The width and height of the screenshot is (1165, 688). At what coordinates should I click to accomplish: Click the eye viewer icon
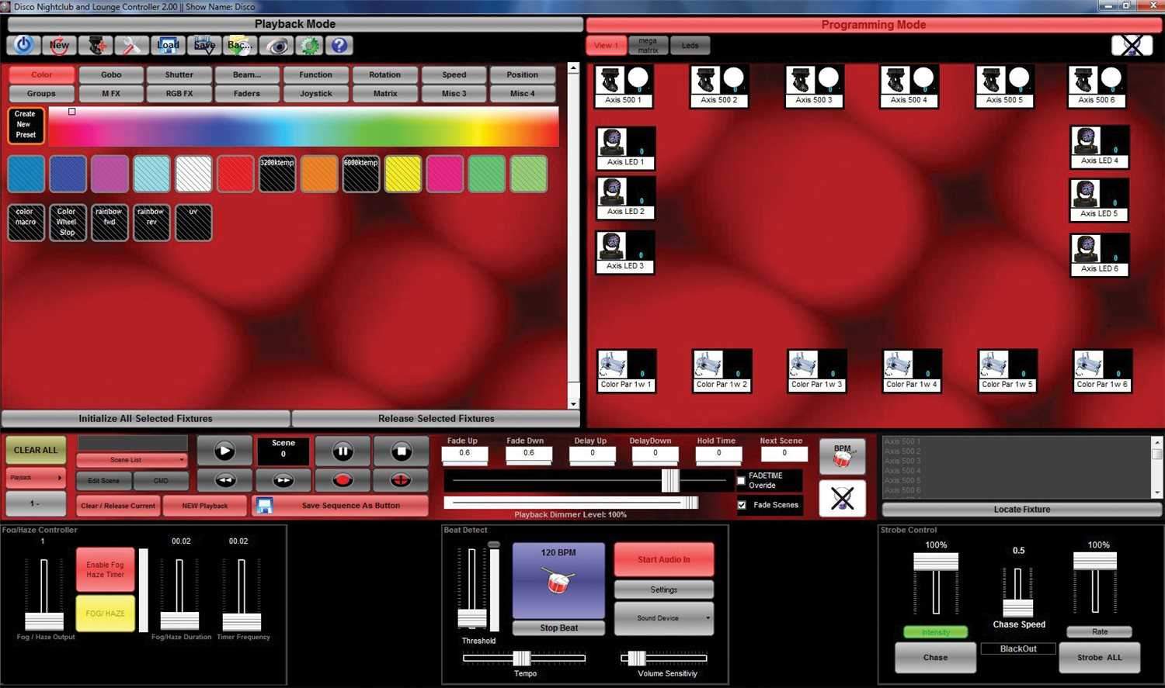click(277, 46)
